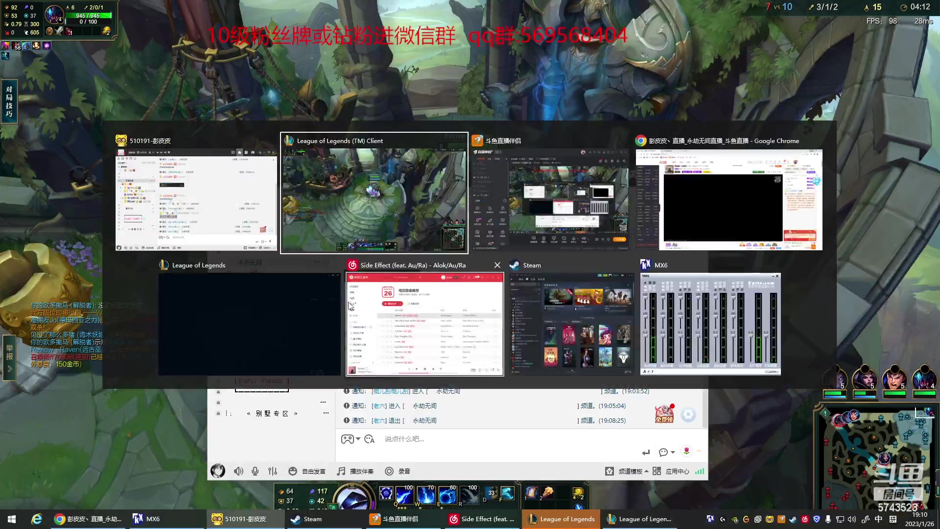Switch to the Steam window preview
940x529 pixels.
[572, 317]
